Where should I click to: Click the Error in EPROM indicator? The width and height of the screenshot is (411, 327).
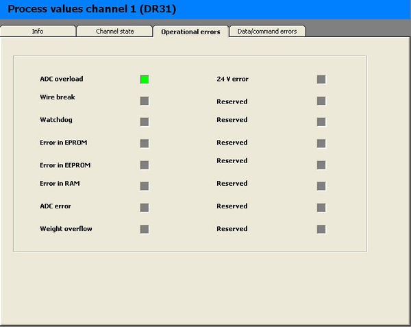point(145,144)
